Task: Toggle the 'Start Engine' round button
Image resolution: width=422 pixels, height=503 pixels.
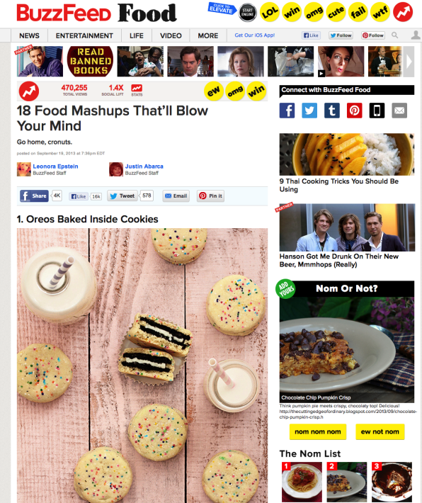Action: click(248, 13)
